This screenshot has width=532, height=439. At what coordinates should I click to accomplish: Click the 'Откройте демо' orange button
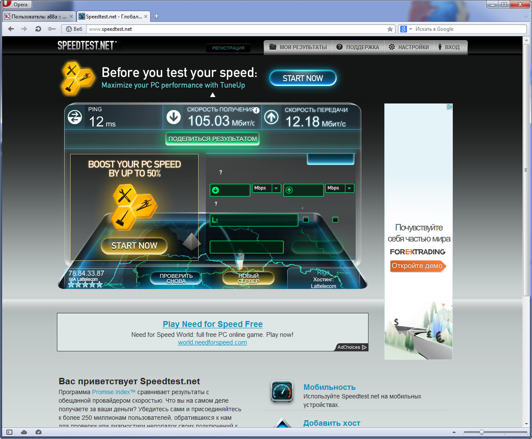tap(418, 266)
